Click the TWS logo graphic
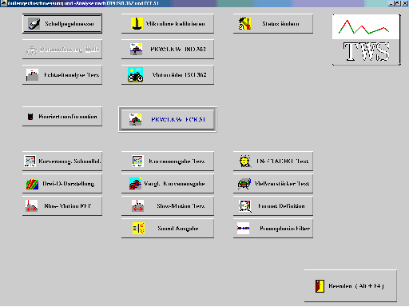 [366, 40]
